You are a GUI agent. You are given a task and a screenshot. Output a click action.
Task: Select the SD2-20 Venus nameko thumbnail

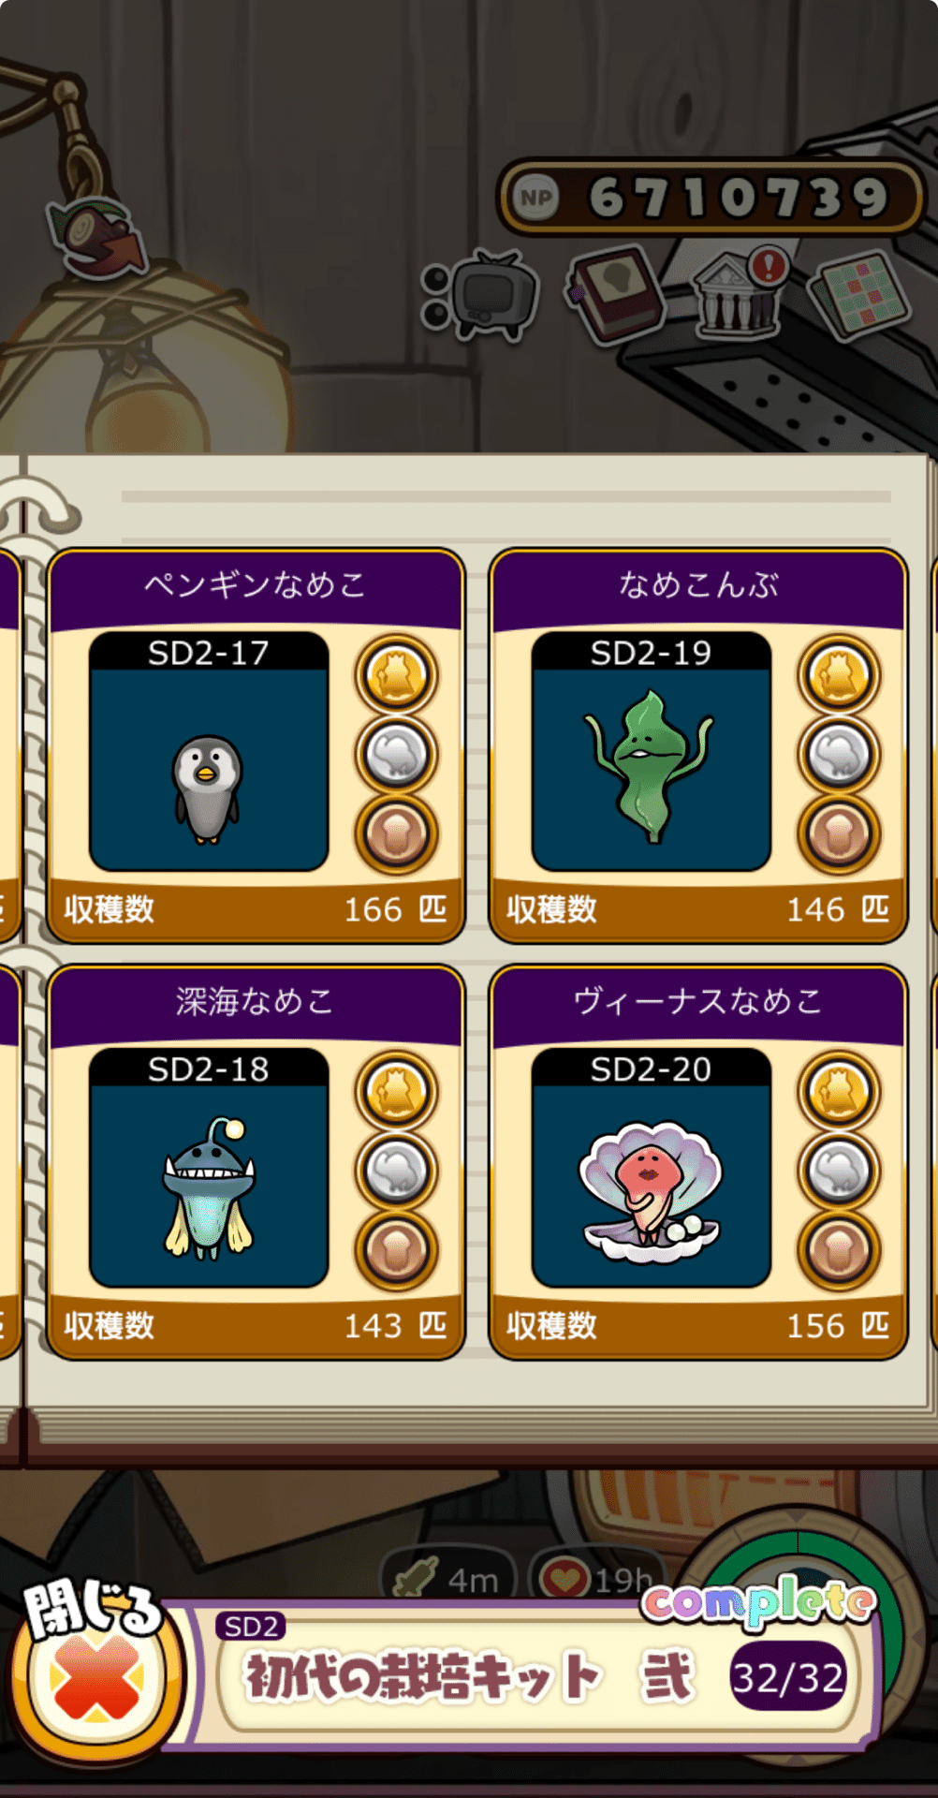(x=652, y=1168)
